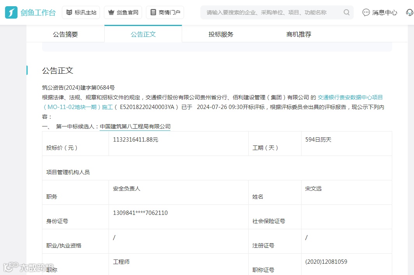Switch to 商机推荐 tab
The height and width of the screenshot is (275, 414).
click(x=298, y=34)
